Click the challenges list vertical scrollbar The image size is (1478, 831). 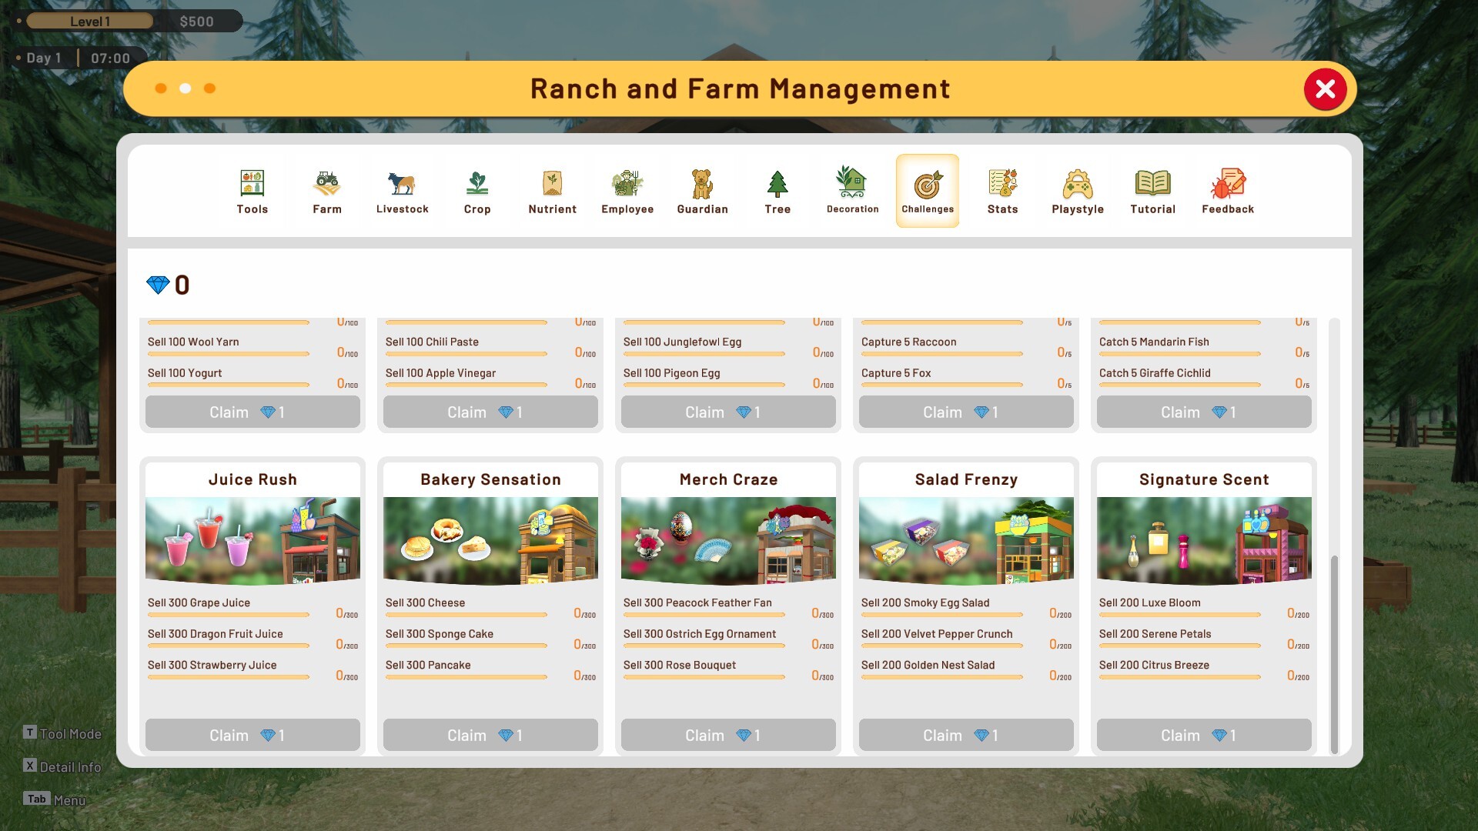pyautogui.click(x=1334, y=654)
